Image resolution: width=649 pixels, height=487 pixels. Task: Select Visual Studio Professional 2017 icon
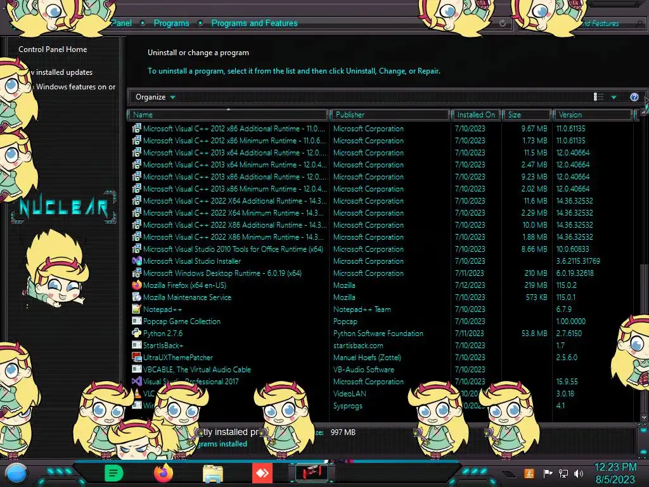point(137,381)
